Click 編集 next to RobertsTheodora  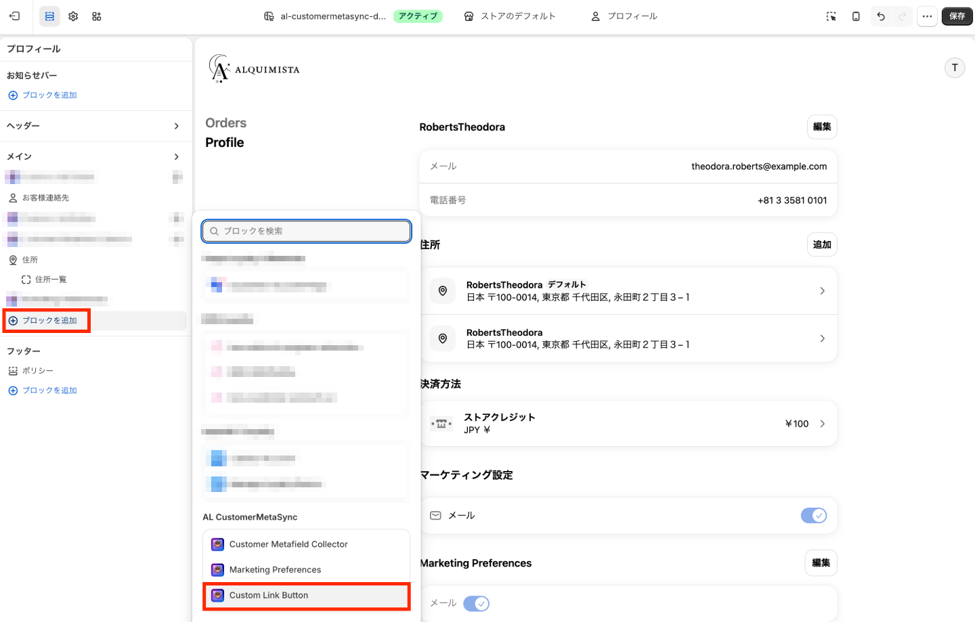(x=822, y=127)
